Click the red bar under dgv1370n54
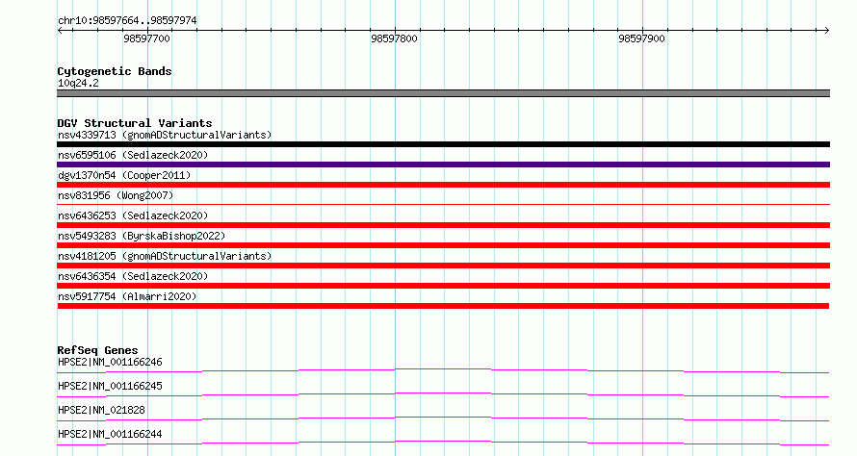Viewport: 857px width, 456px height. click(443, 185)
